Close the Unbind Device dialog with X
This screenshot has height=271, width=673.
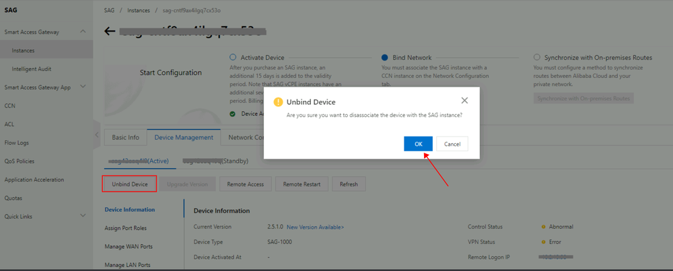(464, 101)
